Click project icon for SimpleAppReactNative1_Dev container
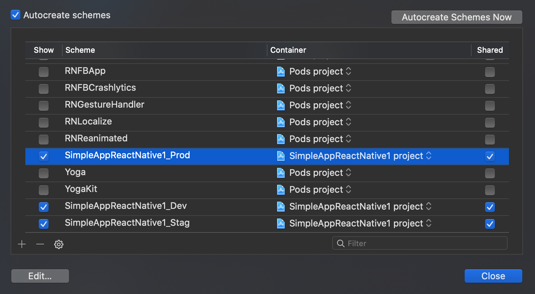Image resolution: width=535 pixels, height=294 pixels. point(281,207)
